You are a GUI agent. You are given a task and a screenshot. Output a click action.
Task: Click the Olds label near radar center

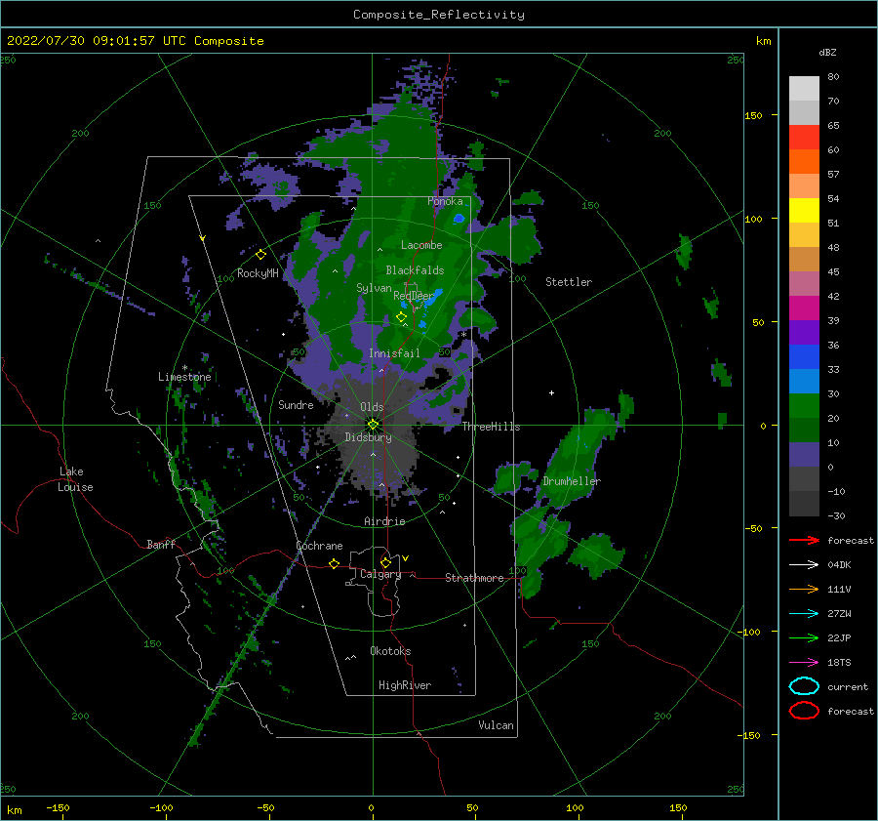coord(372,407)
